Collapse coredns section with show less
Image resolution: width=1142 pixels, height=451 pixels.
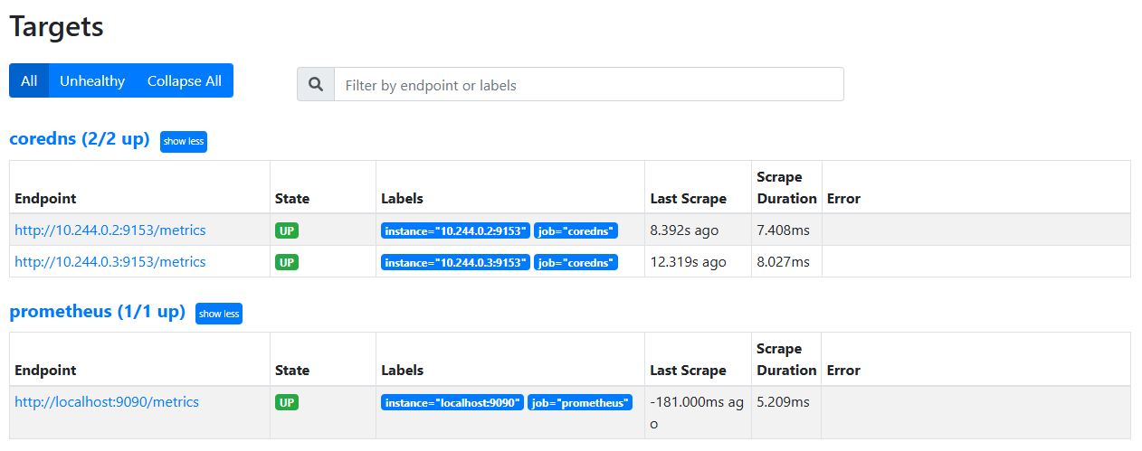184,142
